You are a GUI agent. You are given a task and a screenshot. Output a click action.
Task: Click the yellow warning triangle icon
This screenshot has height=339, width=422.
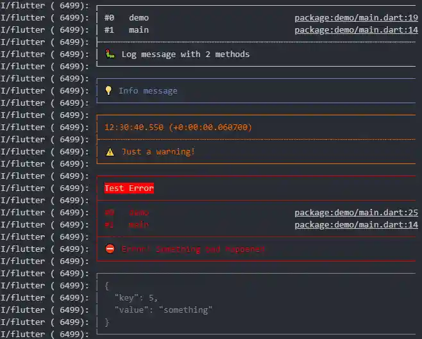(110, 152)
